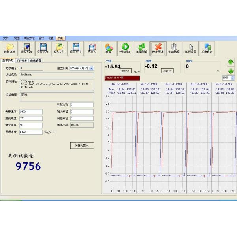Click the 另存为 save-as icon
The width and height of the screenshot is (237, 237).
click(x=92, y=49)
